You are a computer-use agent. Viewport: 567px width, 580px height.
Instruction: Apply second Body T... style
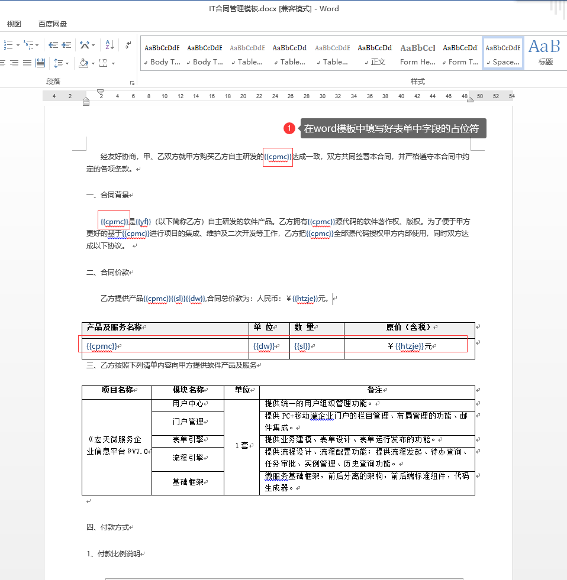(205, 54)
